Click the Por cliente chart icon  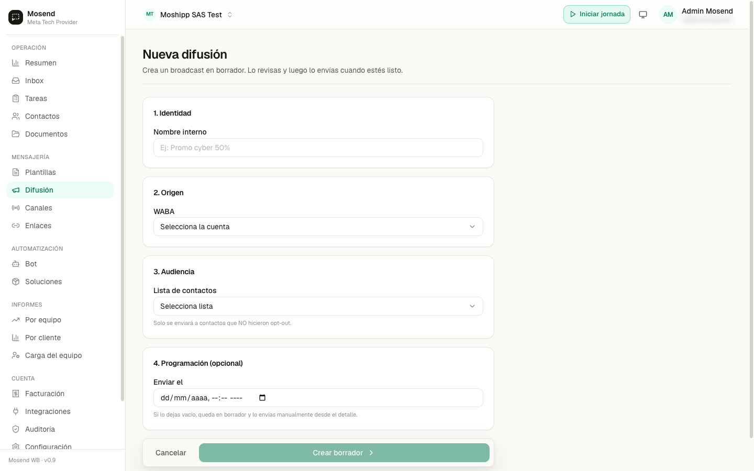pos(16,338)
